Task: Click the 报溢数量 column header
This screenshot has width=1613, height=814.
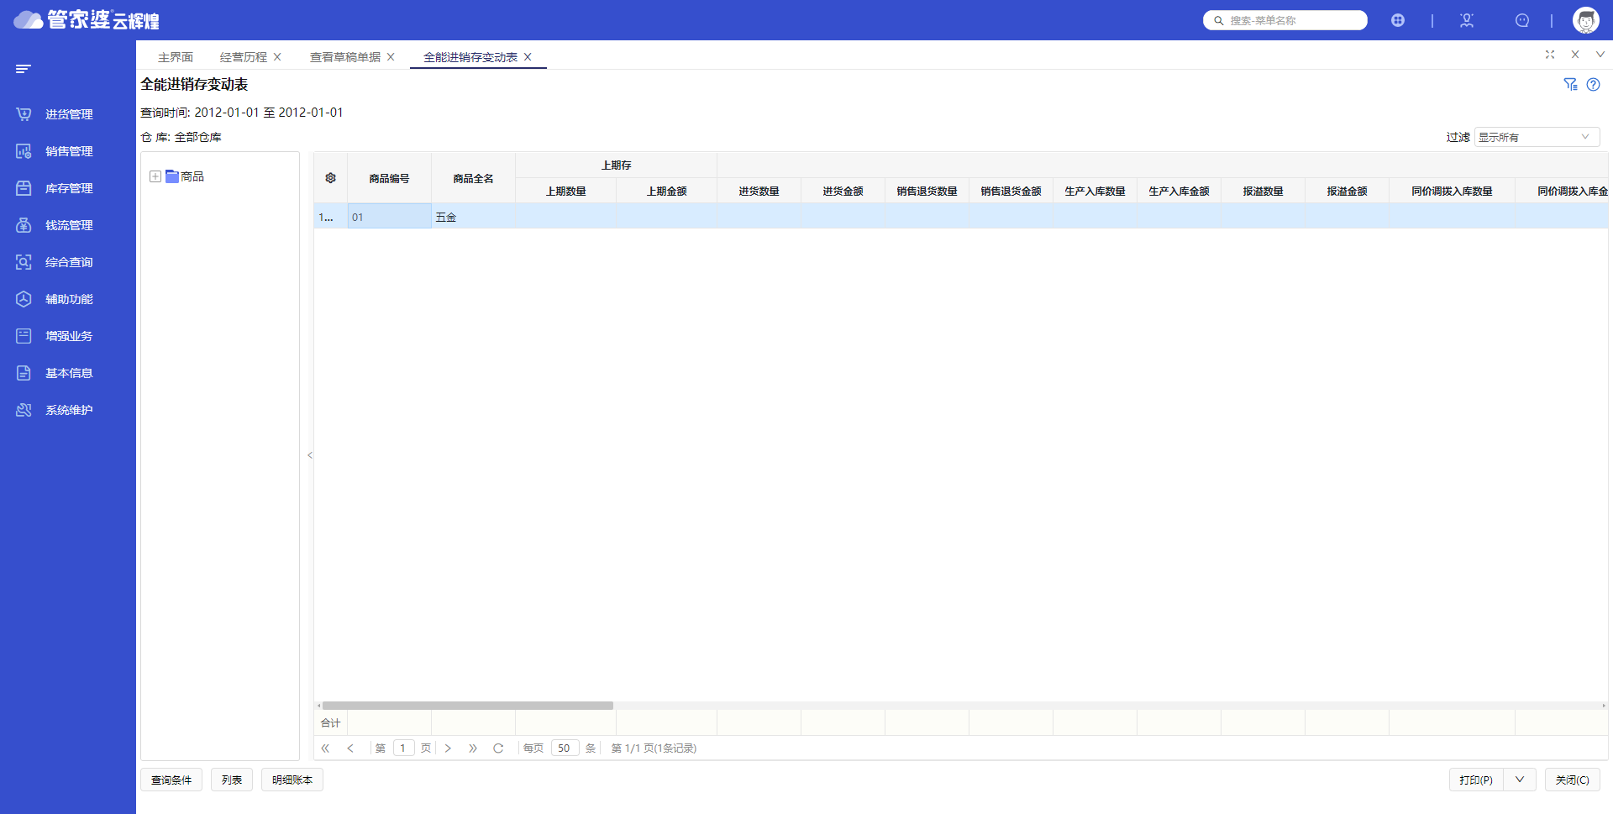Action: click(x=1264, y=191)
